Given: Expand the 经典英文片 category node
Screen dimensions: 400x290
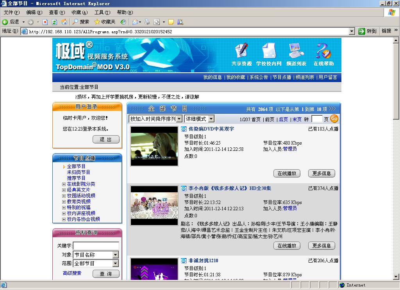Looking at the screenshot, I should click(64, 190).
